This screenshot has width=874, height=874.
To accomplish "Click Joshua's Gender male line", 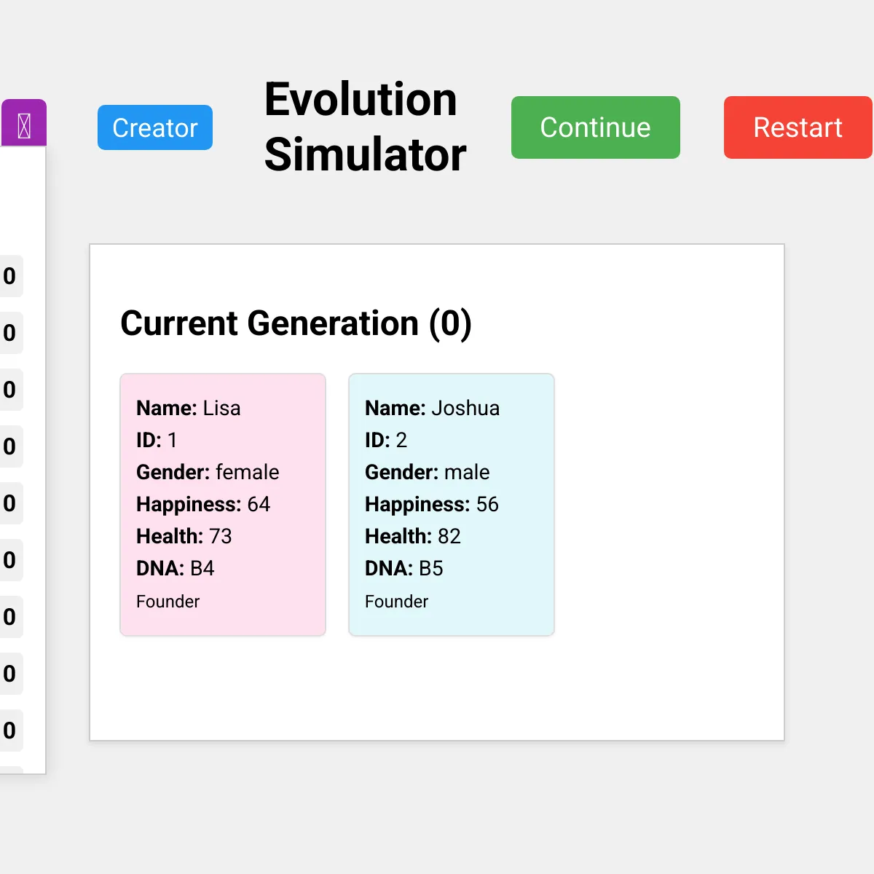I will tap(427, 472).
